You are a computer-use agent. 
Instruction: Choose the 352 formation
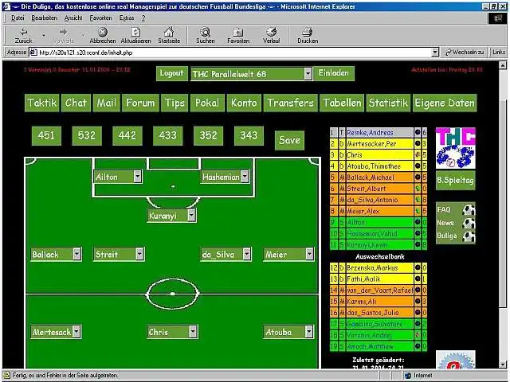208,135
